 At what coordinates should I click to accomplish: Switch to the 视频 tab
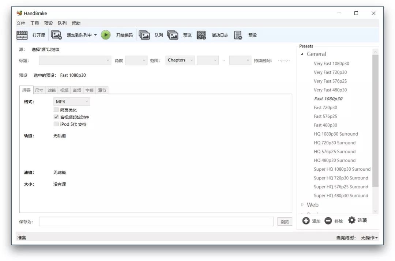[64, 90]
